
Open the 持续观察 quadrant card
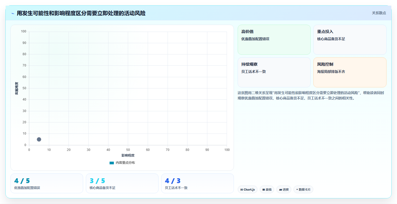[x=274, y=72]
